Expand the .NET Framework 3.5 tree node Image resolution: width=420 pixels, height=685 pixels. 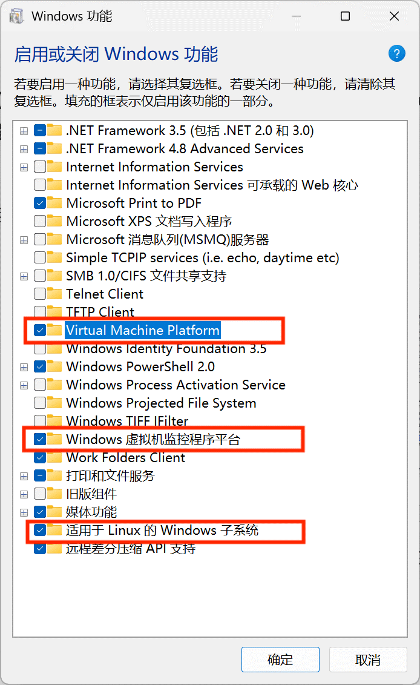click(x=24, y=131)
